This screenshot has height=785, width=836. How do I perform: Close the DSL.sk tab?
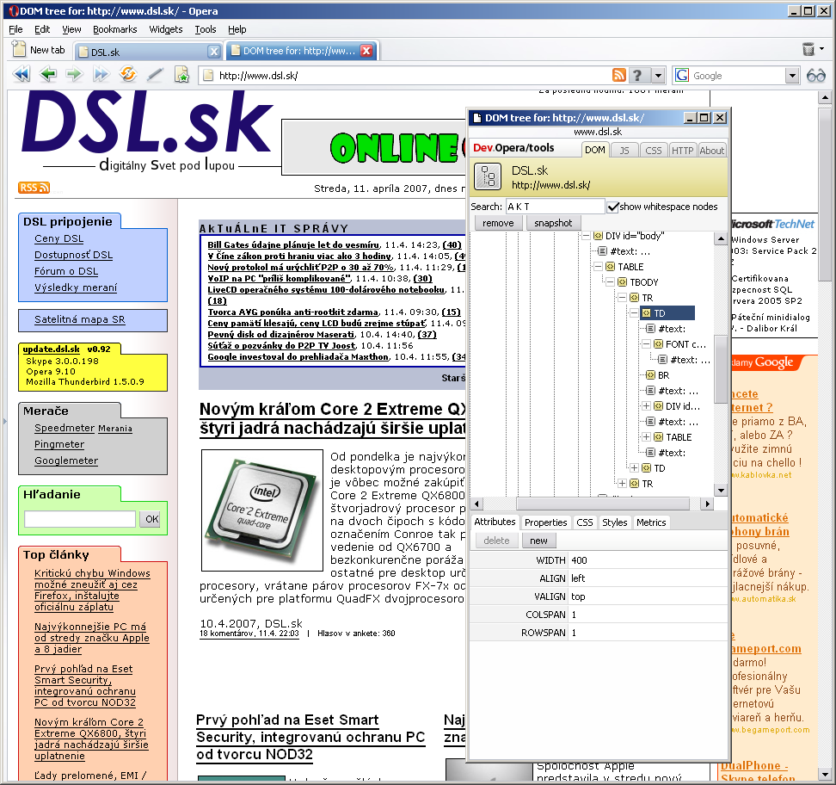[x=214, y=52]
